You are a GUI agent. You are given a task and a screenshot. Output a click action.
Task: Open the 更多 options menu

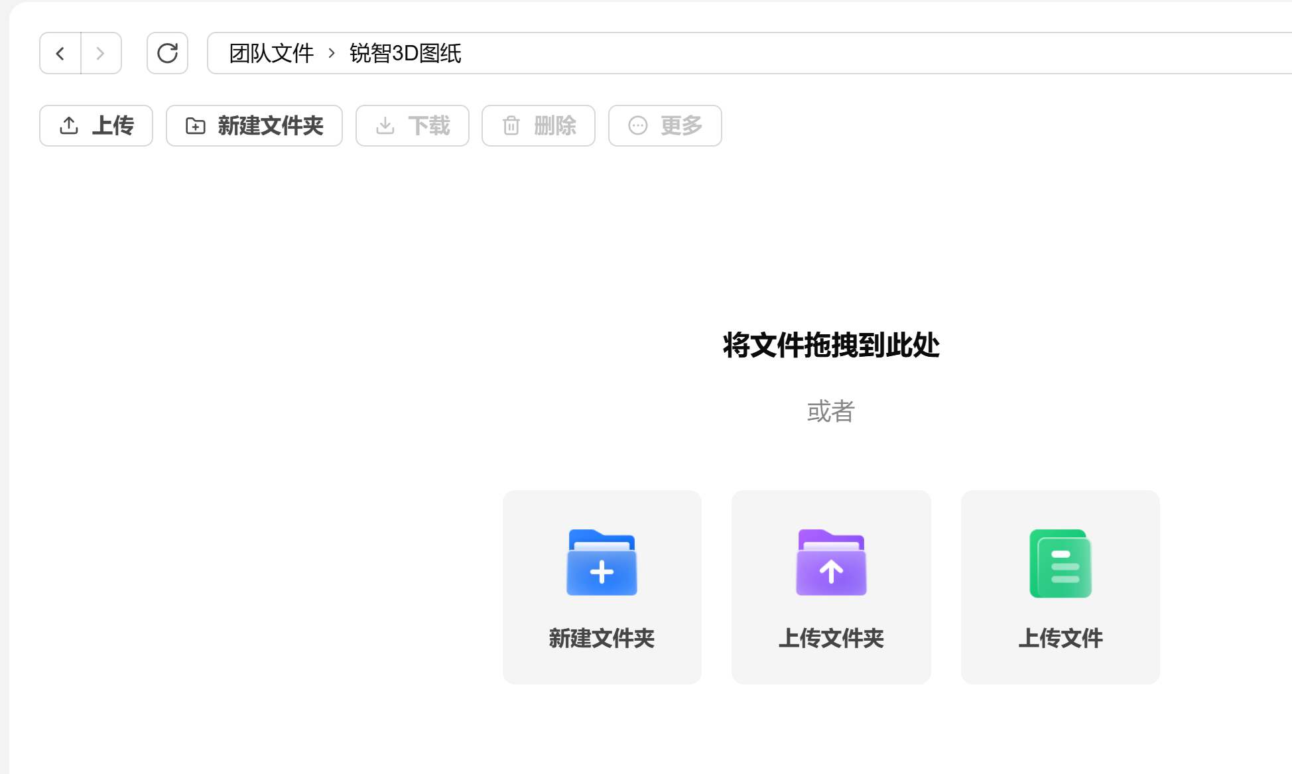[665, 125]
